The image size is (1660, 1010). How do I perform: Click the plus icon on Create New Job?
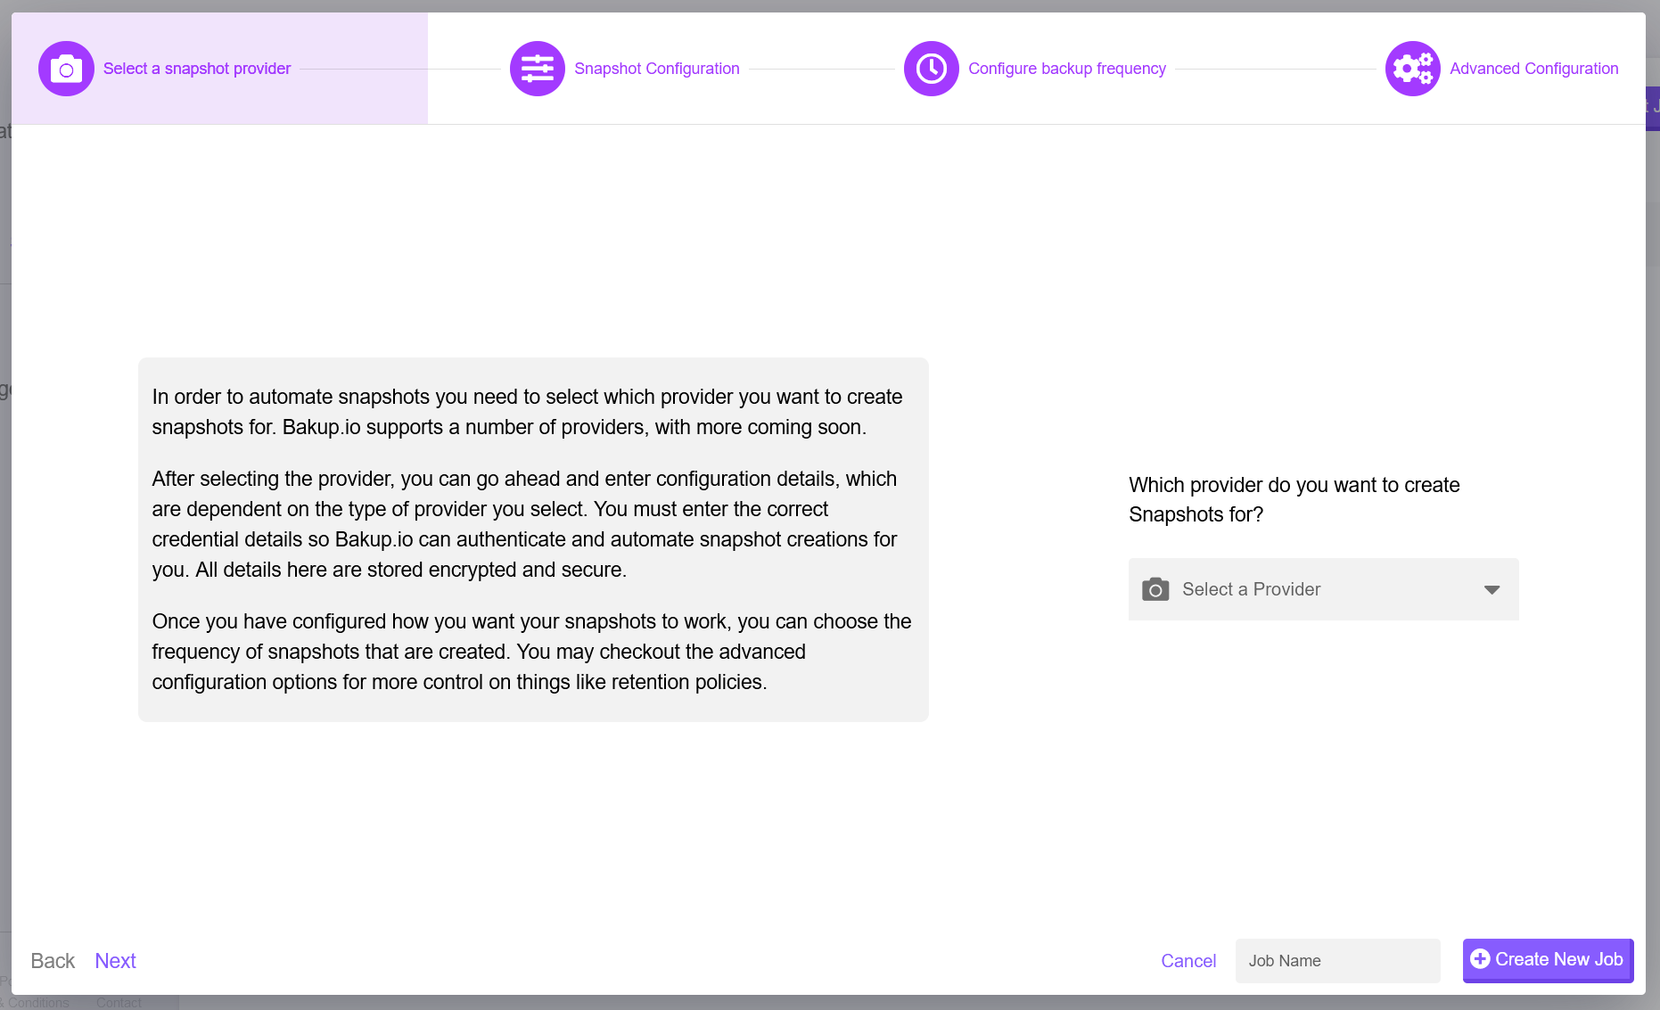pyautogui.click(x=1480, y=958)
